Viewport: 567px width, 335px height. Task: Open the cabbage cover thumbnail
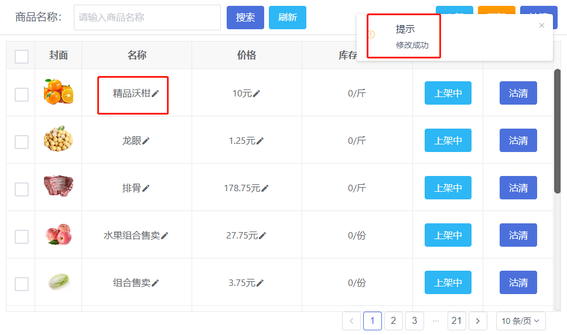coord(59,282)
